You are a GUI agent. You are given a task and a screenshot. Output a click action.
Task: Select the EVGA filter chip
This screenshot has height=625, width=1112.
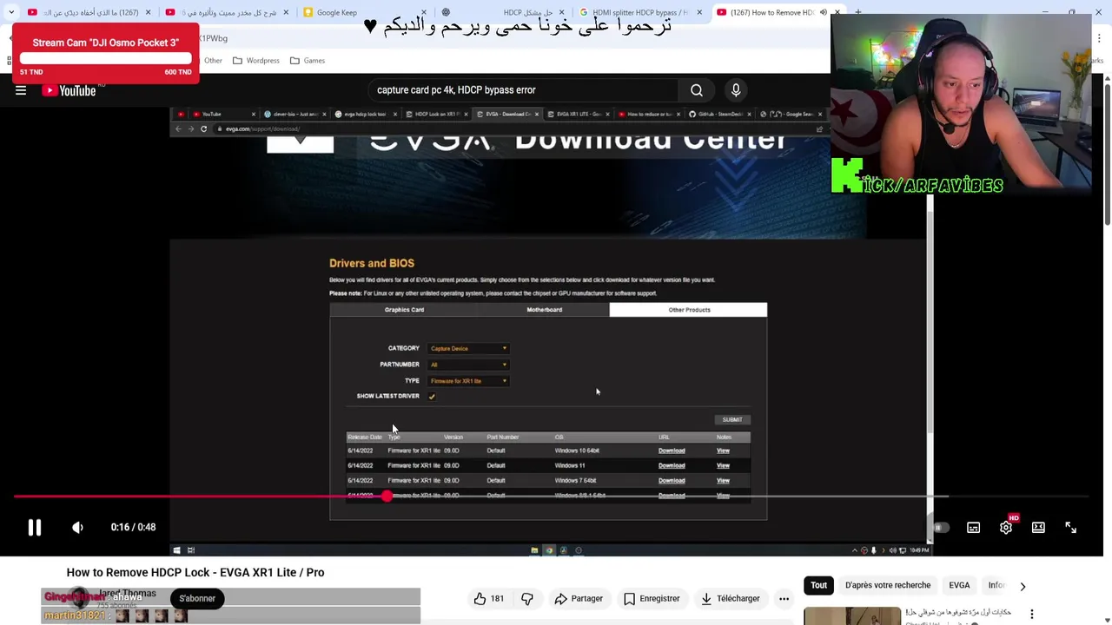pos(959,585)
